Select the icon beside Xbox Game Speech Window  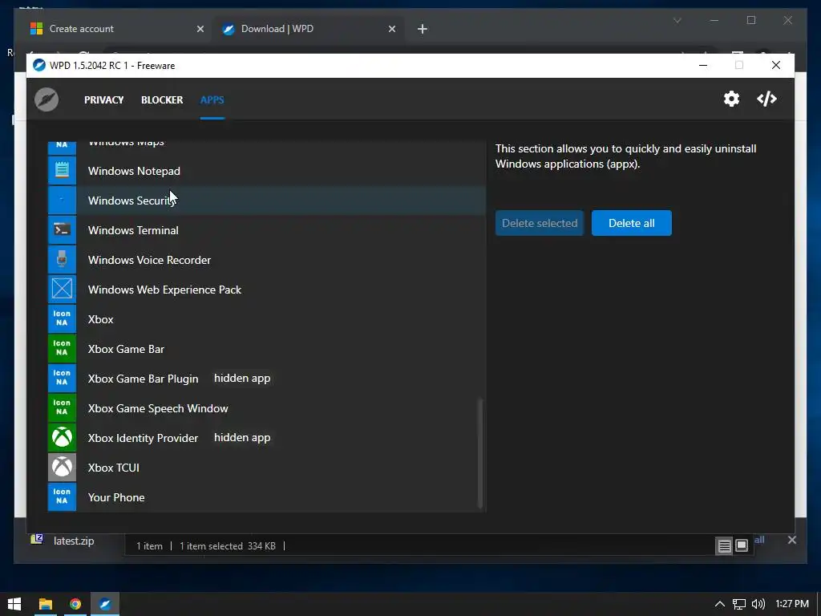[x=62, y=408]
